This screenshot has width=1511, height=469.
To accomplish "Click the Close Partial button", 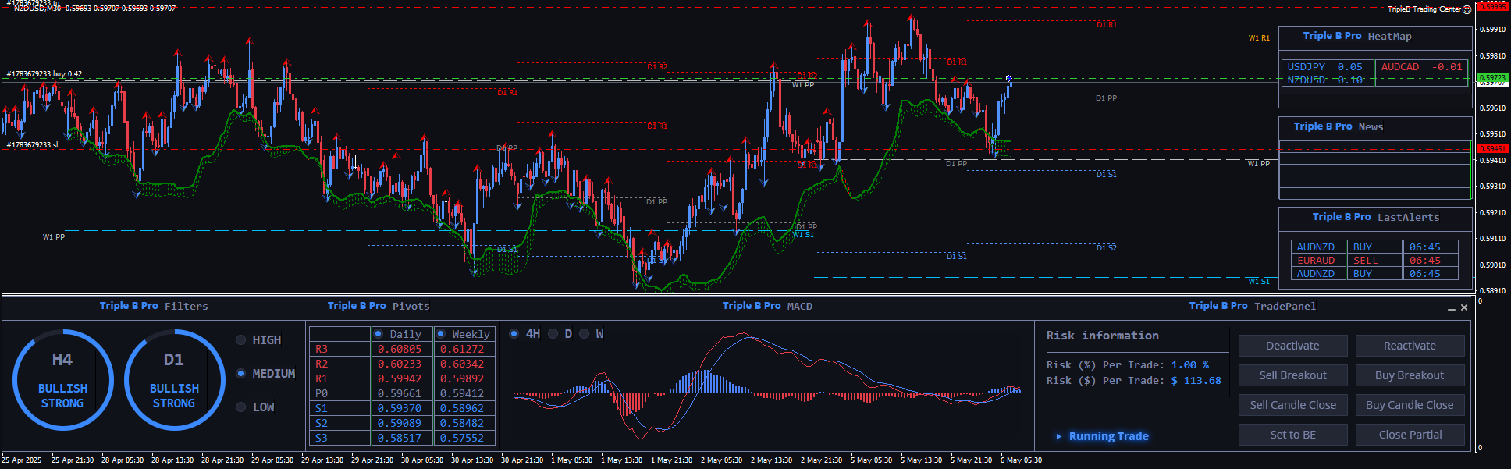I will (1410, 435).
